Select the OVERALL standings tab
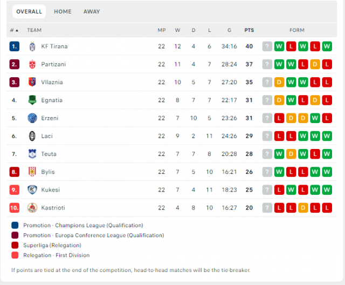The height and width of the screenshot is (285, 345). click(29, 11)
